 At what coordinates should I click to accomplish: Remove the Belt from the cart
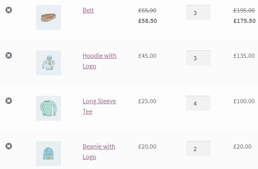coord(9,10)
